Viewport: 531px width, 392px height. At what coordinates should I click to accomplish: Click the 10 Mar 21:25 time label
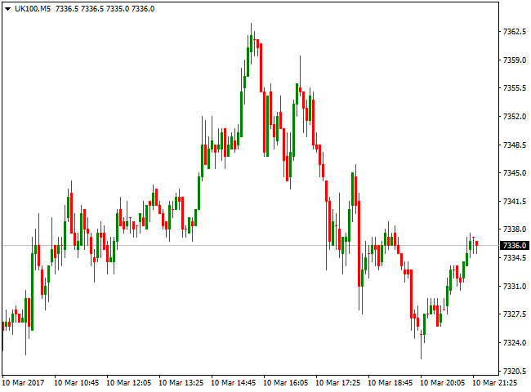(495, 383)
